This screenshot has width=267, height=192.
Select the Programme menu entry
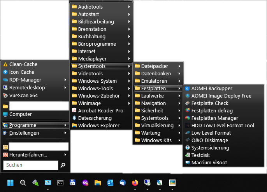35,125
